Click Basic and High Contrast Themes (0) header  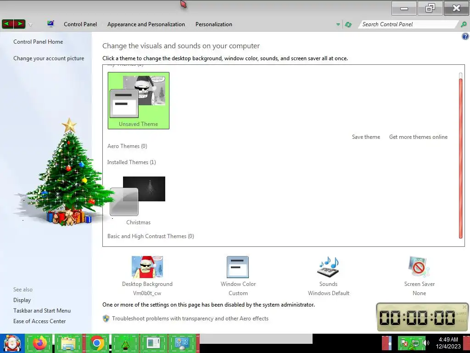(x=151, y=236)
